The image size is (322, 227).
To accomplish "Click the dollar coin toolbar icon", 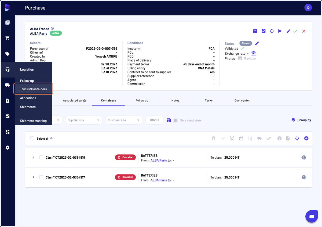I will tap(279, 139).
